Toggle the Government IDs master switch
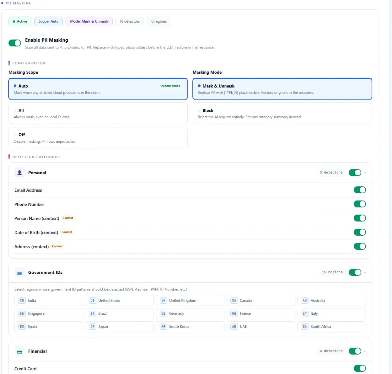The height and width of the screenshot is (374, 392). coord(355,272)
